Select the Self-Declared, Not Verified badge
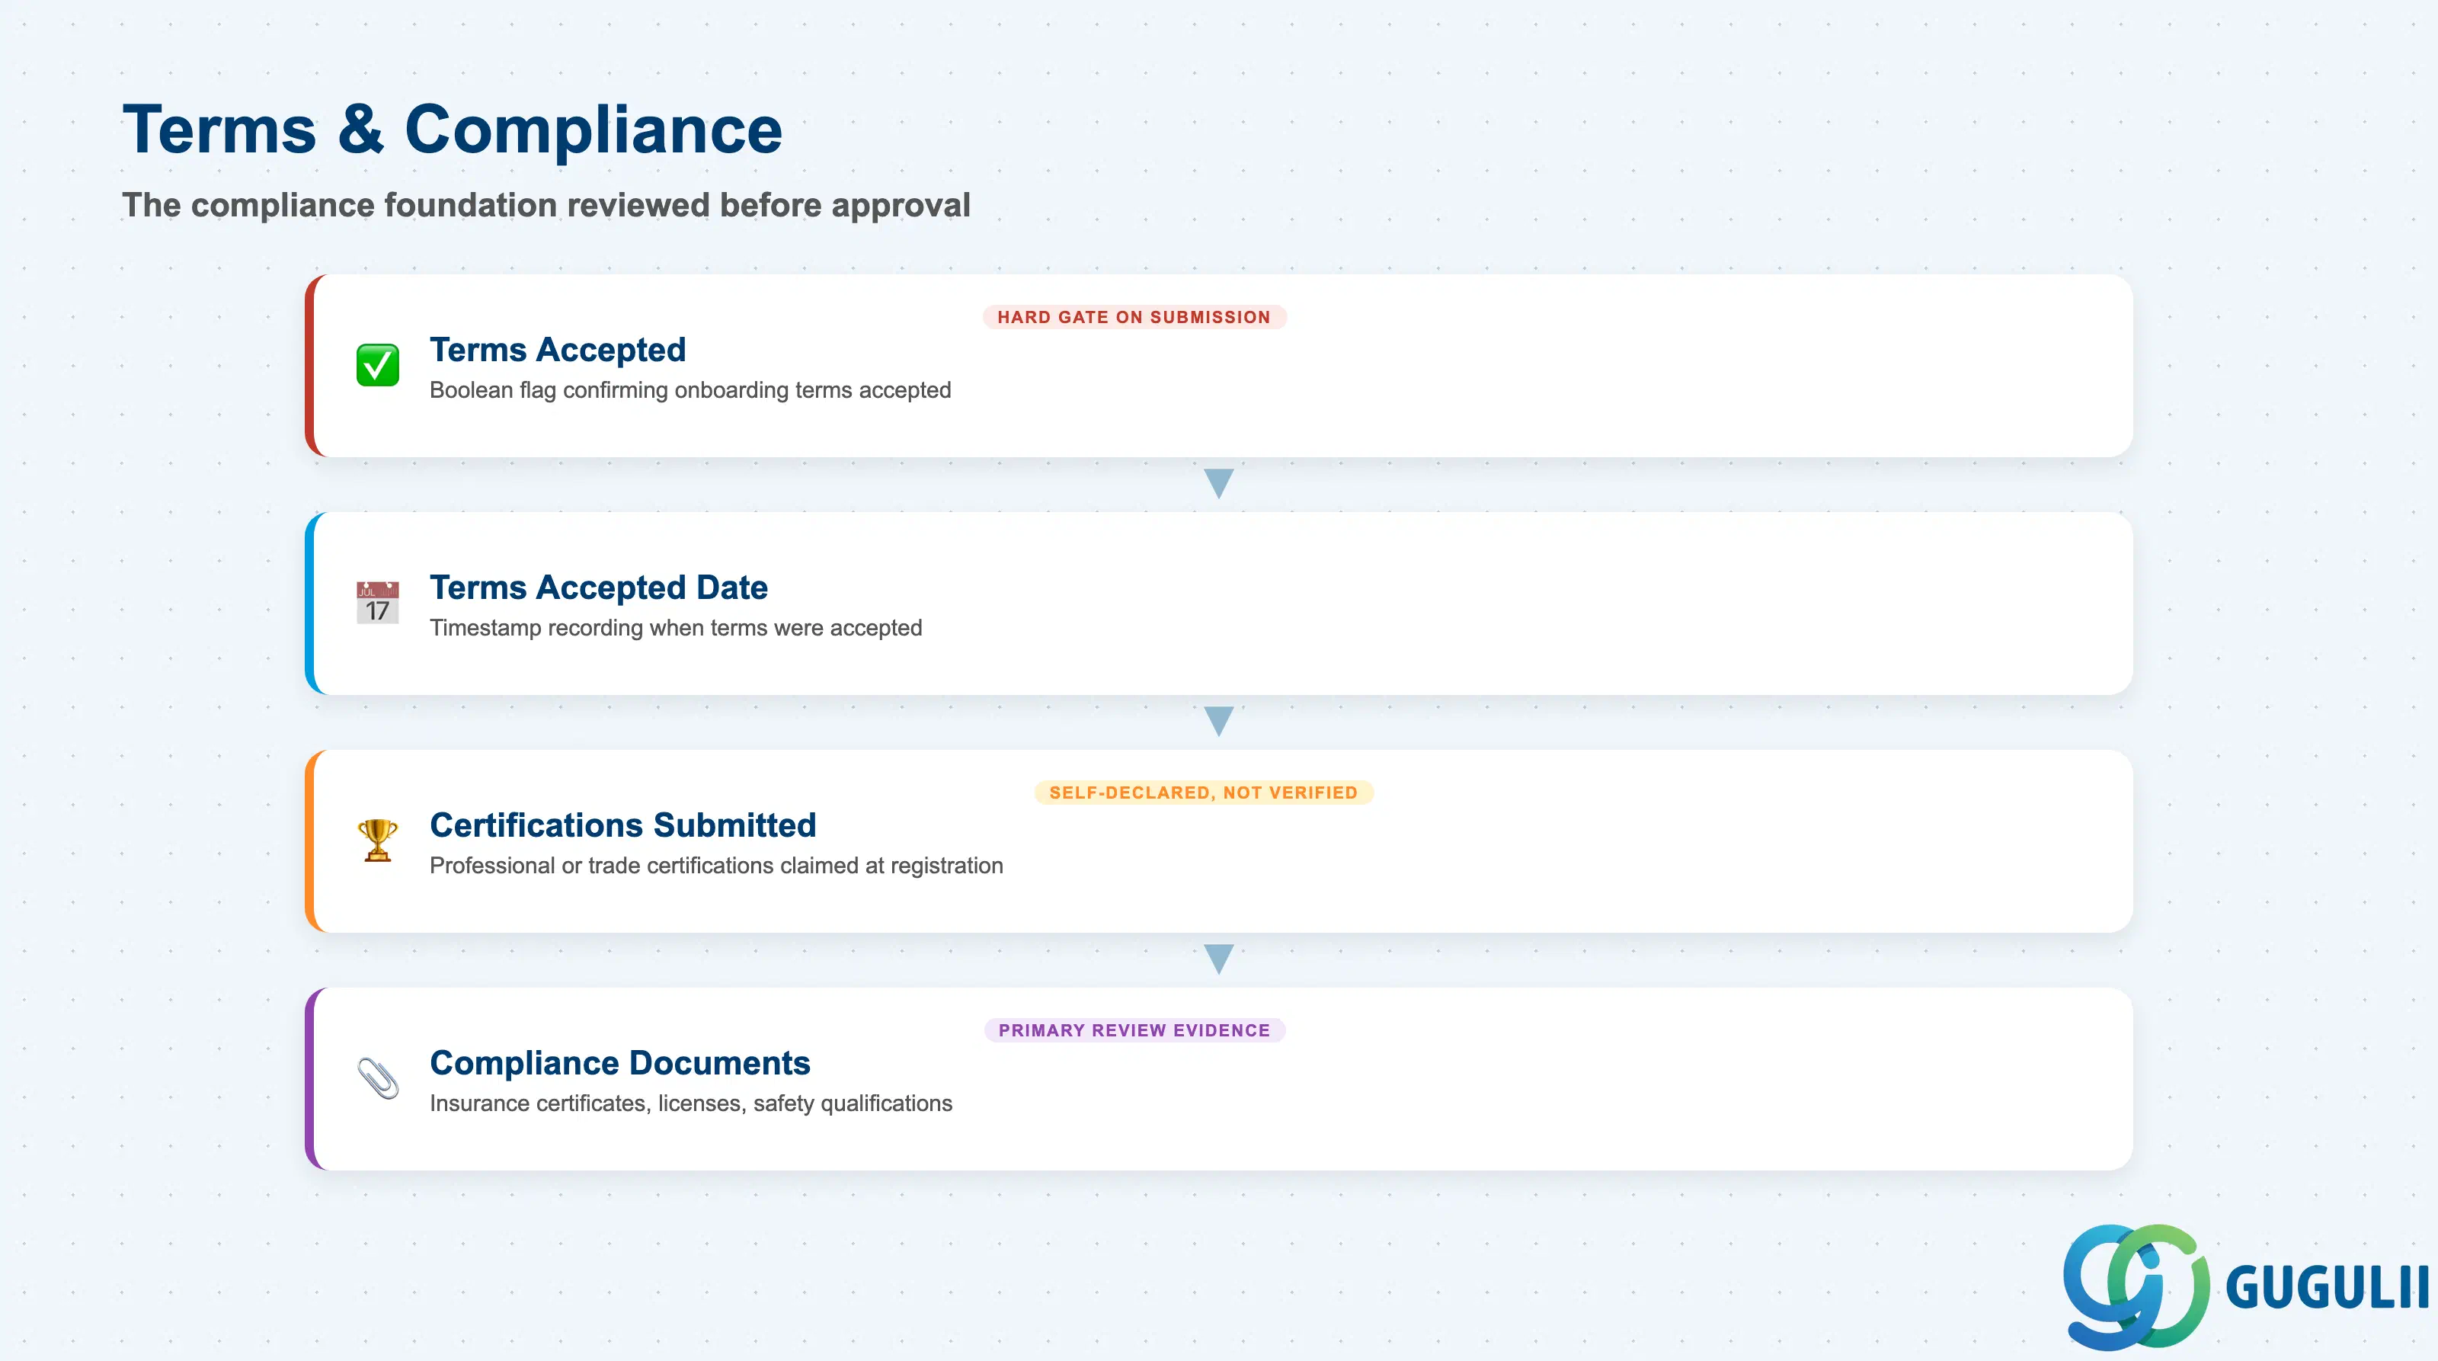Screen dimensions: 2438x1361 pyautogui.click(x=1203, y=793)
